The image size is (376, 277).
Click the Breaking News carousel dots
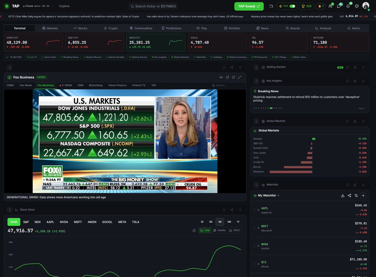tap(268, 108)
